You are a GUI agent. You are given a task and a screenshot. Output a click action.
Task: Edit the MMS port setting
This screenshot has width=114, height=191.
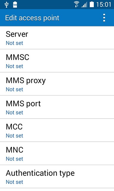pos(57,107)
